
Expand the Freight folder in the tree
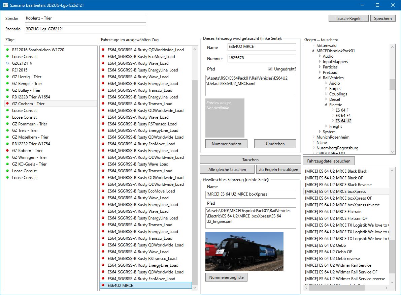326,126
